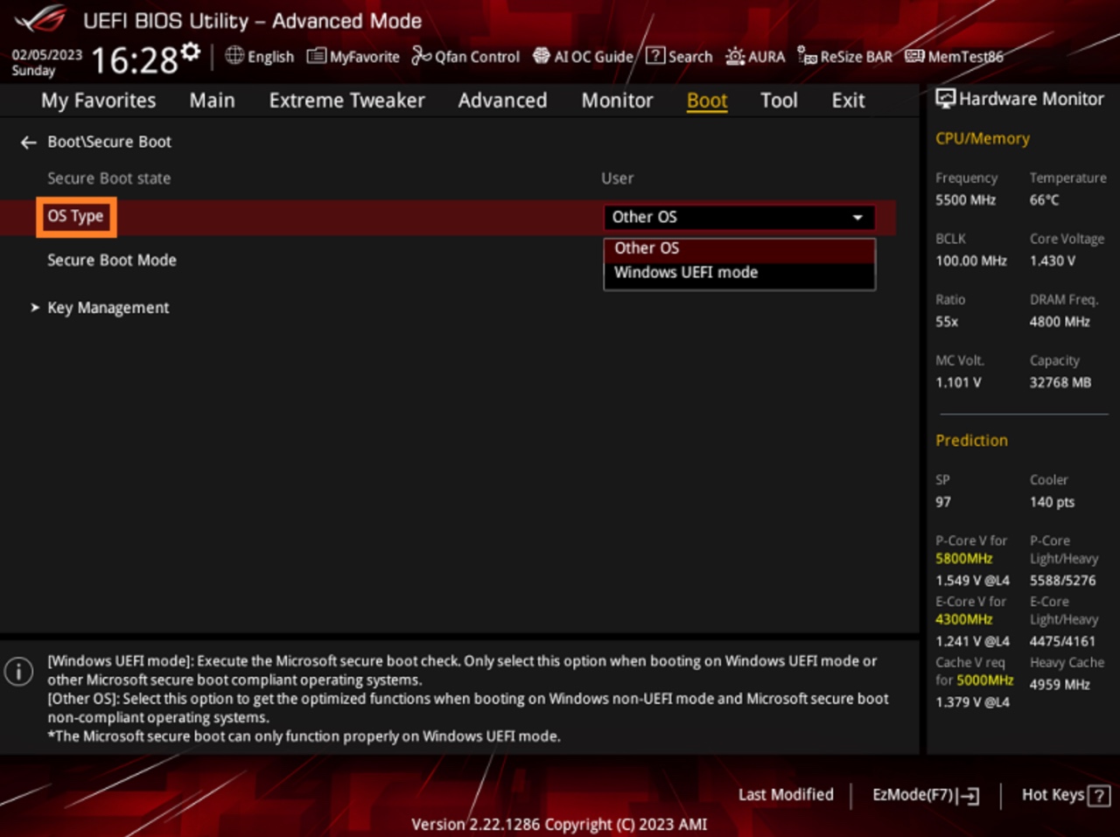
Task: Open the Tool tab
Action: [779, 101]
